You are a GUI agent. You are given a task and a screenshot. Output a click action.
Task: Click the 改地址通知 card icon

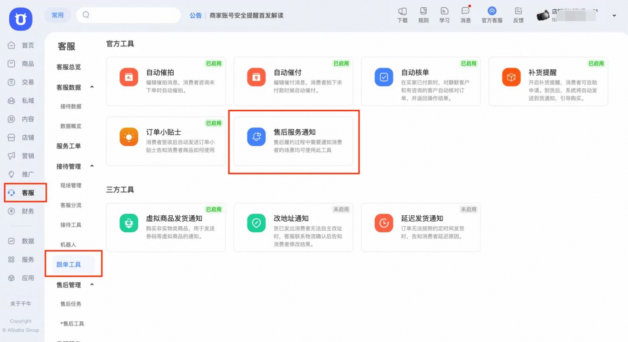pos(257,223)
